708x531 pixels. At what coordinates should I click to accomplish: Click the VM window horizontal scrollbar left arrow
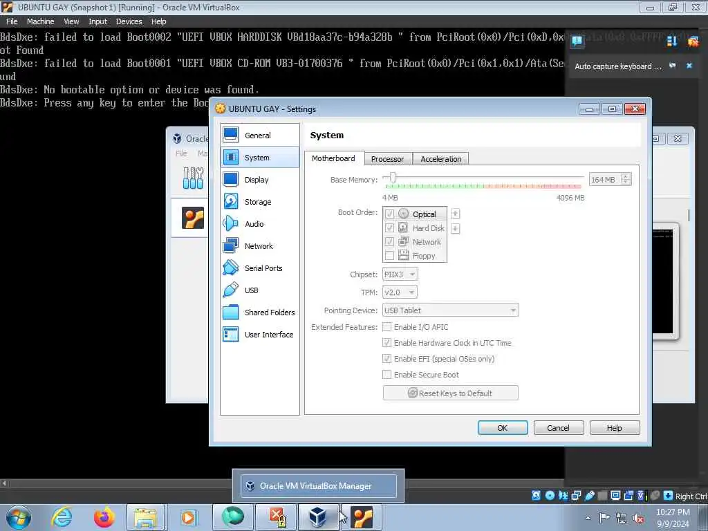(x=4, y=483)
